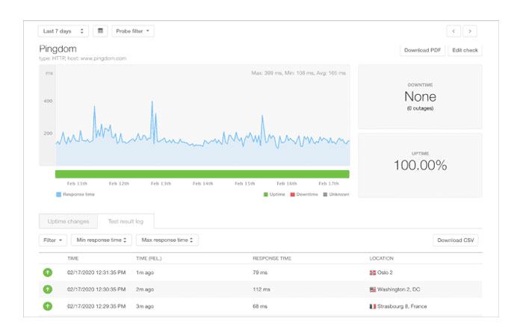Click green up-status icon for Washington row
The width and height of the screenshot is (523, 336).
[x=49, y=290]
